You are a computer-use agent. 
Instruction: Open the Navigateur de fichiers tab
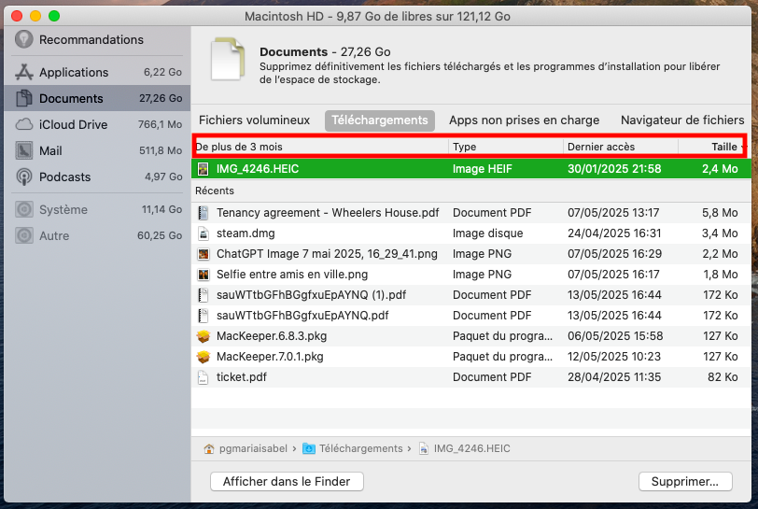click(x=682, y=120)
